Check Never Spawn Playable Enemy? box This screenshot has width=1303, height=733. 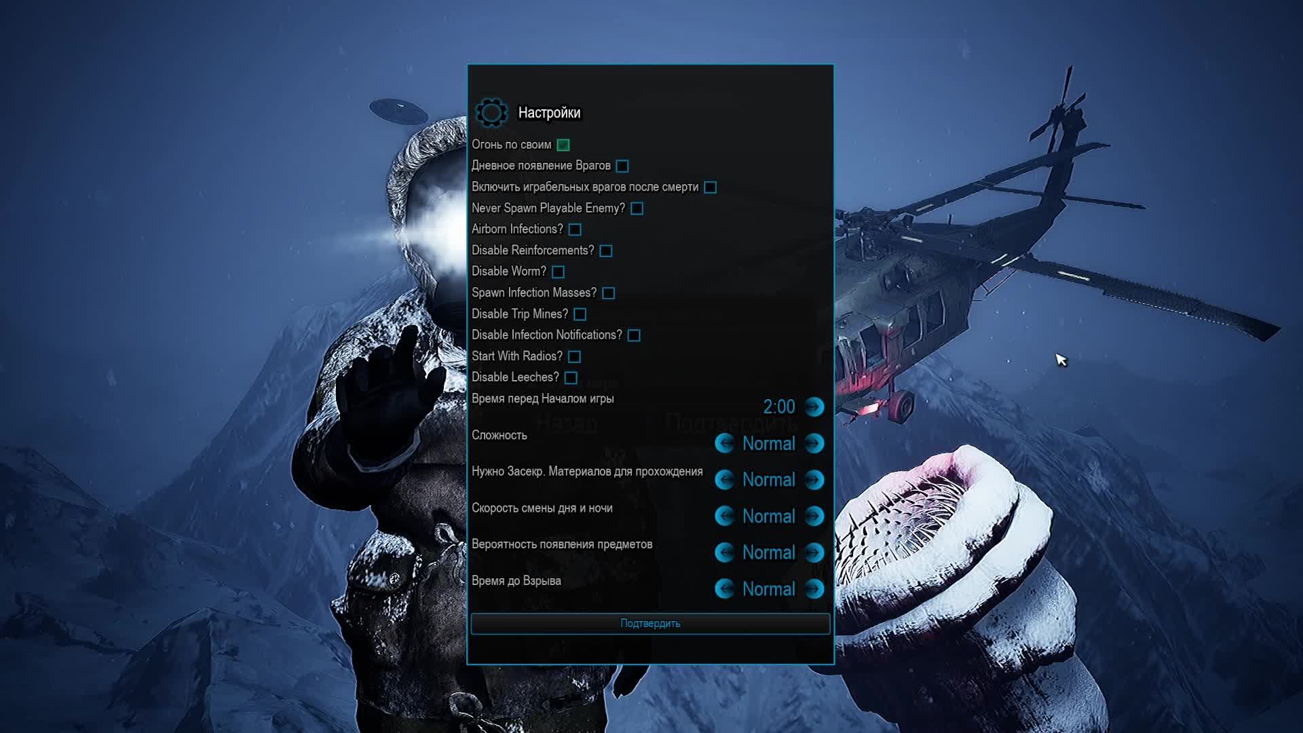(637, 208)
